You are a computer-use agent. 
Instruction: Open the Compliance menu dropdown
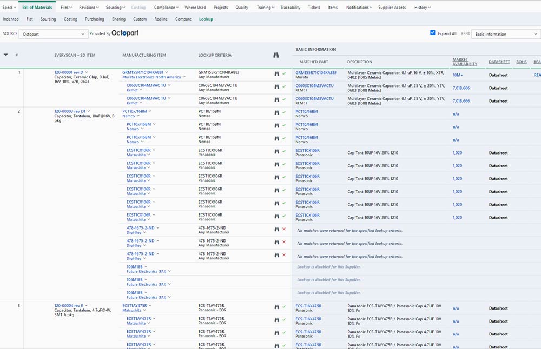[166, 7]
